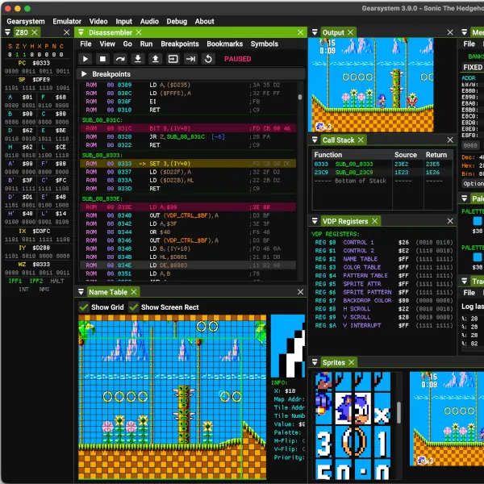
Task: Click the stop/break square button in Disassembler
Action: point(102,59)
